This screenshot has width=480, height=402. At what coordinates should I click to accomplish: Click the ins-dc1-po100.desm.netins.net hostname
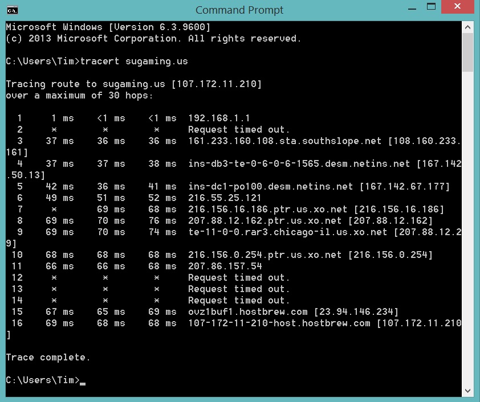tap(270, 186)
